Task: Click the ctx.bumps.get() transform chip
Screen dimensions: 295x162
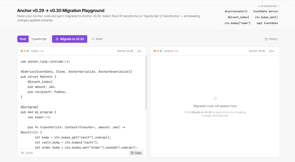Action: (x=266, y=17)
